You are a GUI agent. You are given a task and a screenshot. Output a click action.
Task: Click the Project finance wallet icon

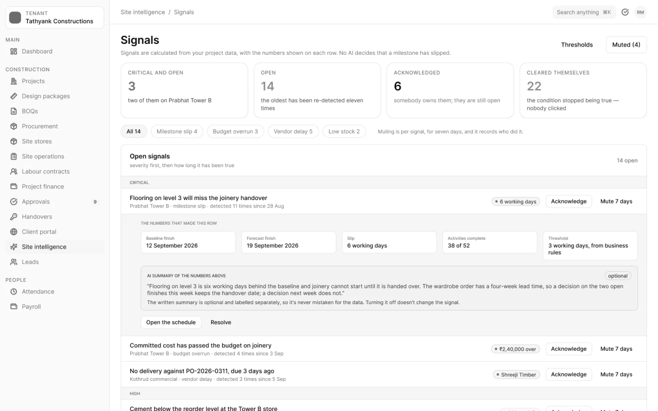tap(14, 187)
